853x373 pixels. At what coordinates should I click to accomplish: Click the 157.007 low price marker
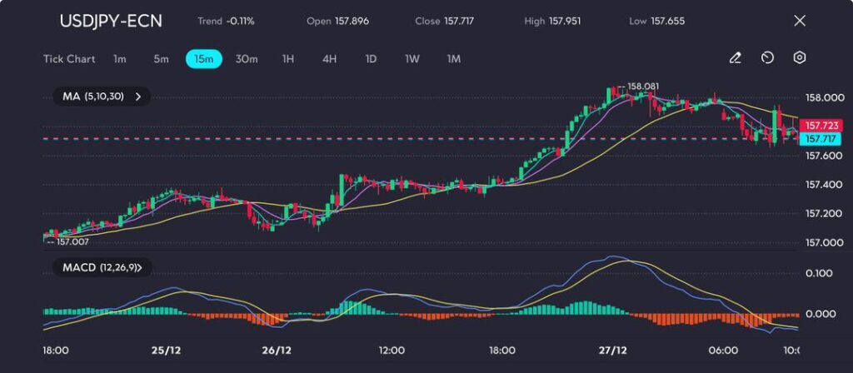coord(72,241)
